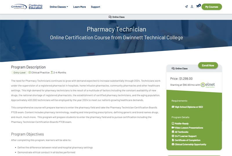Click the Nelnet logo
232x156 pixels.
click(208, 85)
